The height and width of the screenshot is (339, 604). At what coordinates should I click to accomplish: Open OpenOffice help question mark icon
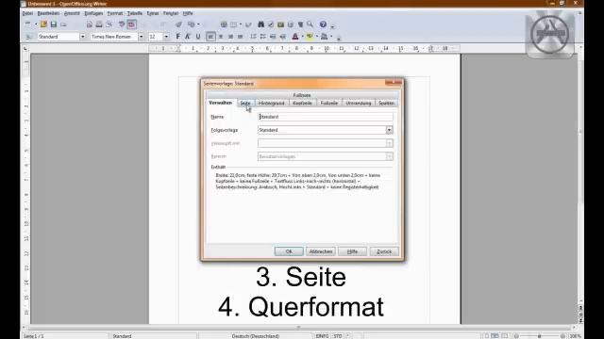(x=323, y=24)
